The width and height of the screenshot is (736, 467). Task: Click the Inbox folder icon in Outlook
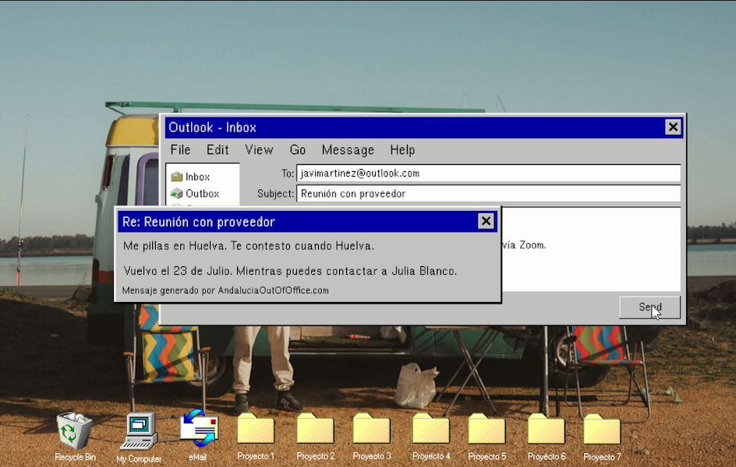pyautogui.click(x=176, y=177)
